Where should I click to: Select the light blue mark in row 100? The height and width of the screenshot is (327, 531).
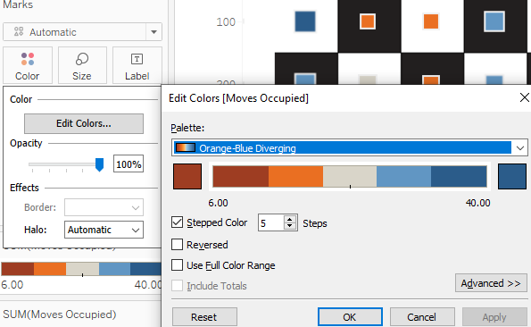pos(494,21)
